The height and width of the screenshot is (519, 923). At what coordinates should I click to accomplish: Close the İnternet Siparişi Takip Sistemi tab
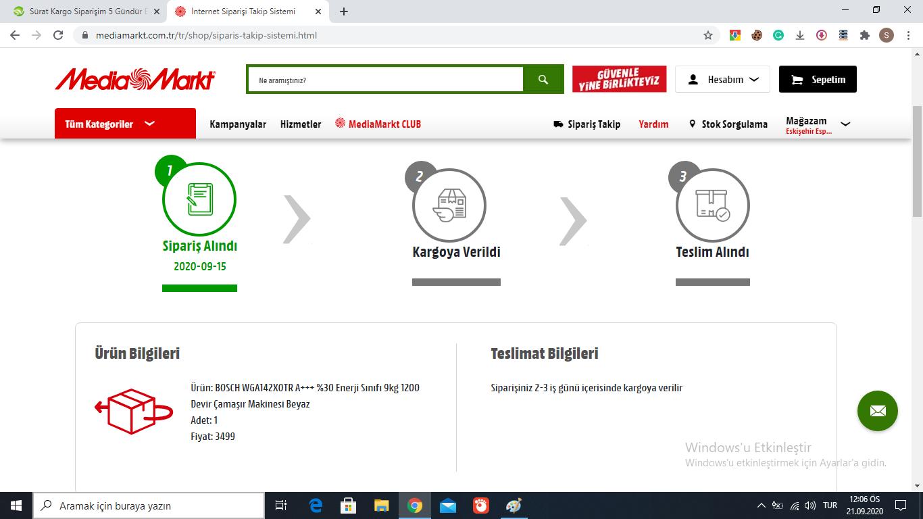318,11
